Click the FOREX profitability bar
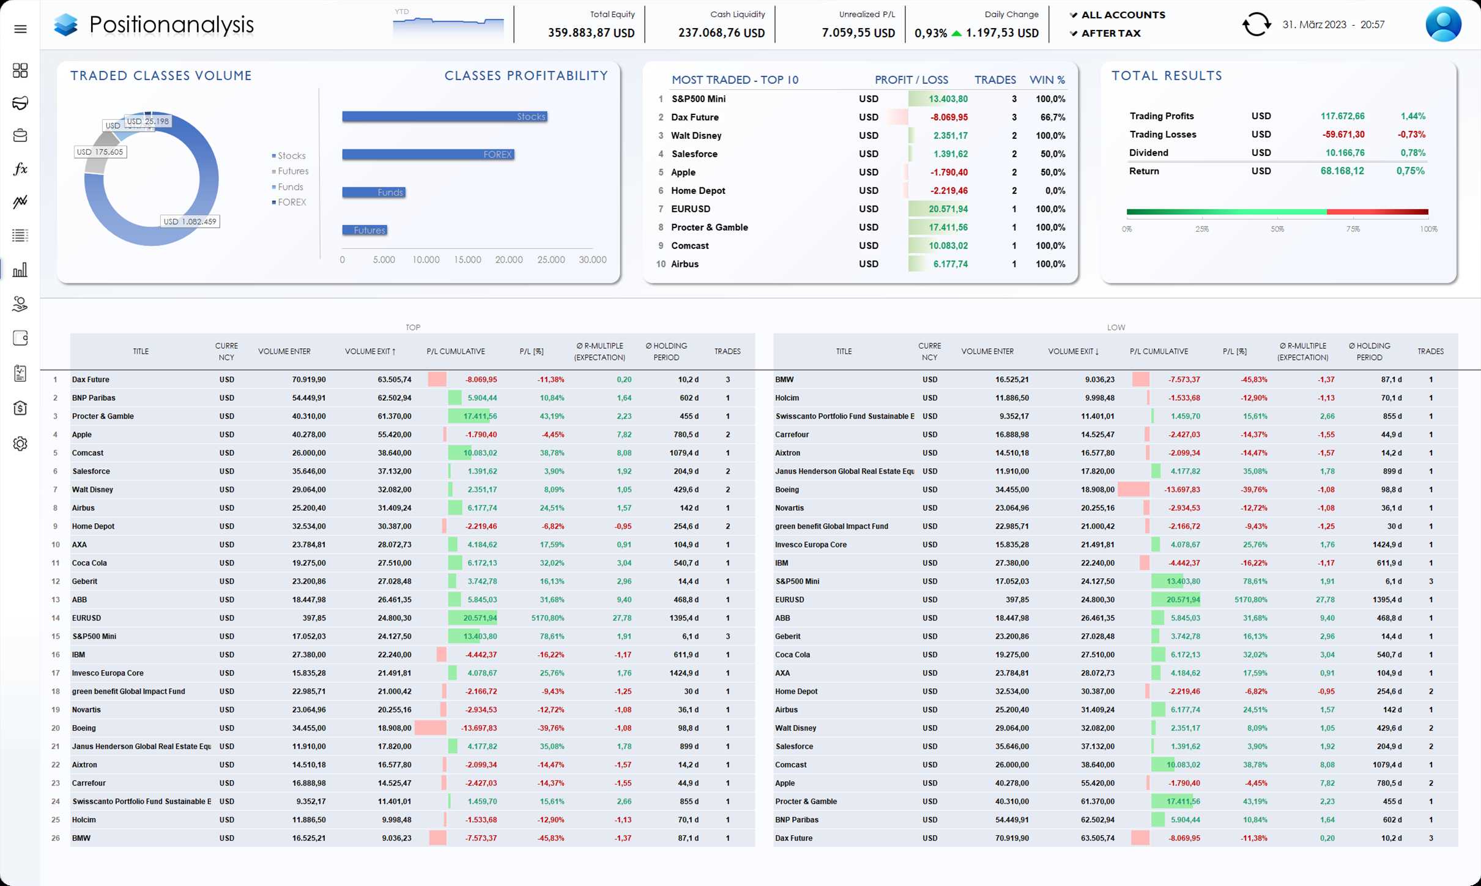The width and height of the screenshot is (1481, 886). pyautogui.click(x=428, y=154)
